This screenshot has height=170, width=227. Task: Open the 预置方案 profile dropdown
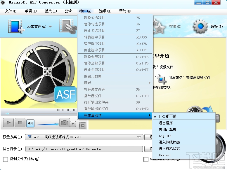tap(84, 137)
